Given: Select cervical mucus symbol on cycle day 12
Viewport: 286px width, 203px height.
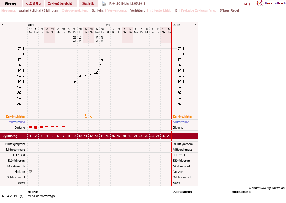Looking at the screenshot, I should click(91, 117).
